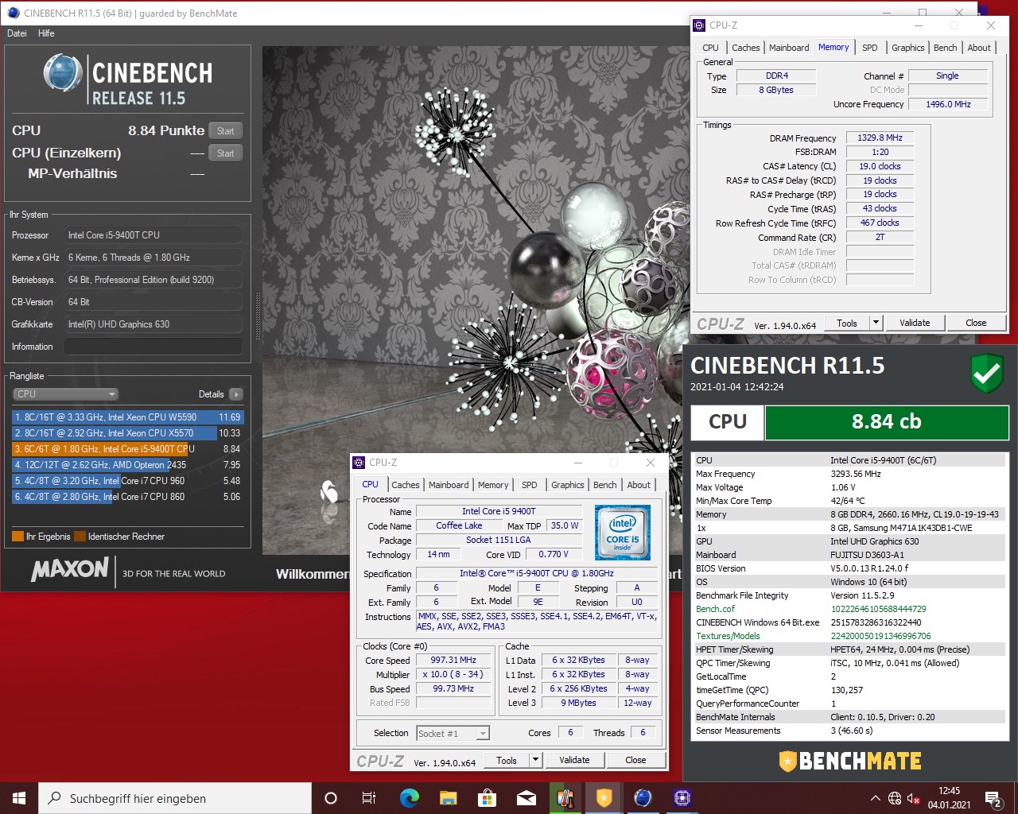Expand ranking Details arrow button
The width and height of the screenshot is (1018, 814).
pos(236,394)
